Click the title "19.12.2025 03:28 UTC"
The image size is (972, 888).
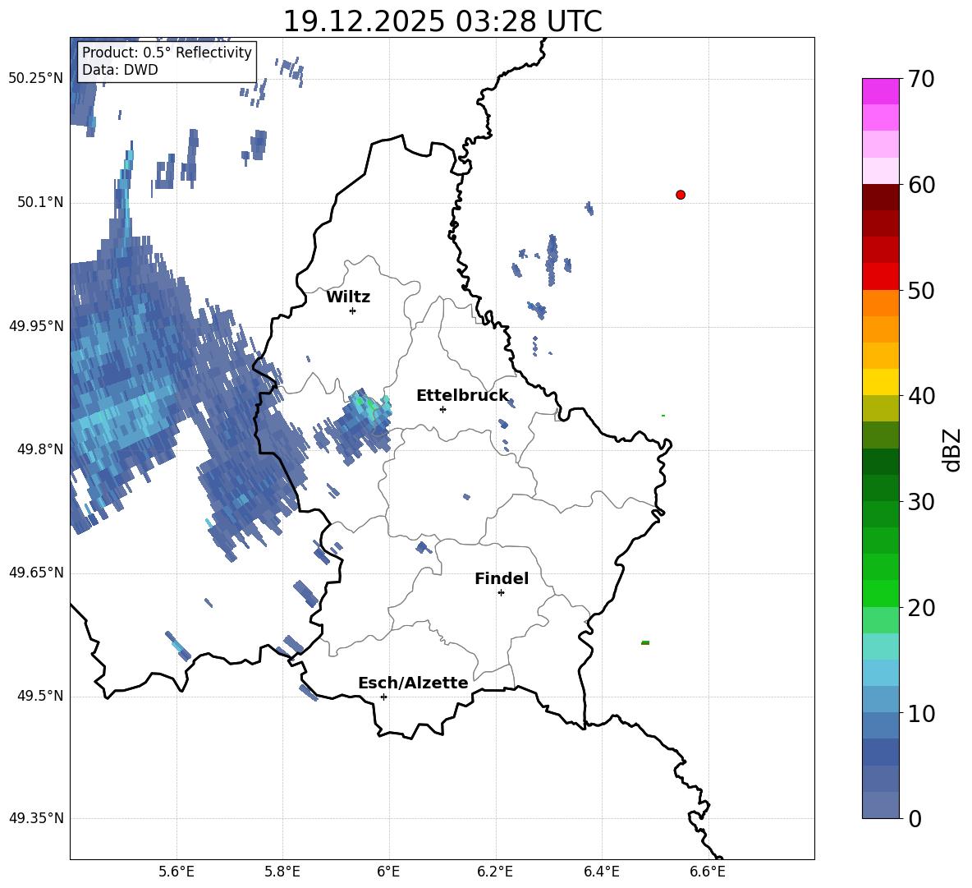point(442,21)
